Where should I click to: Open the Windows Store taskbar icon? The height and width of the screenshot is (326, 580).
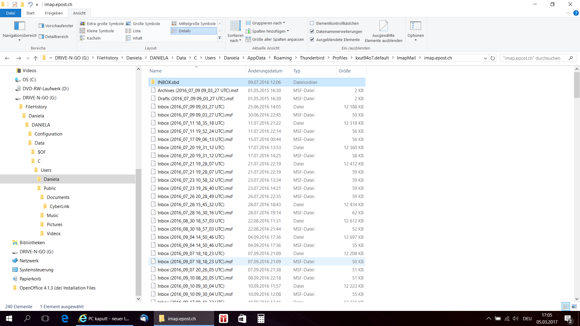point(242,318)
